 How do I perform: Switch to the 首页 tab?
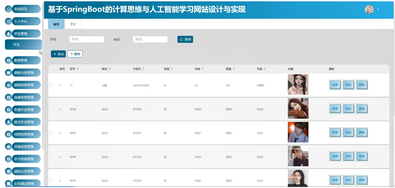[x=56, y=24]
